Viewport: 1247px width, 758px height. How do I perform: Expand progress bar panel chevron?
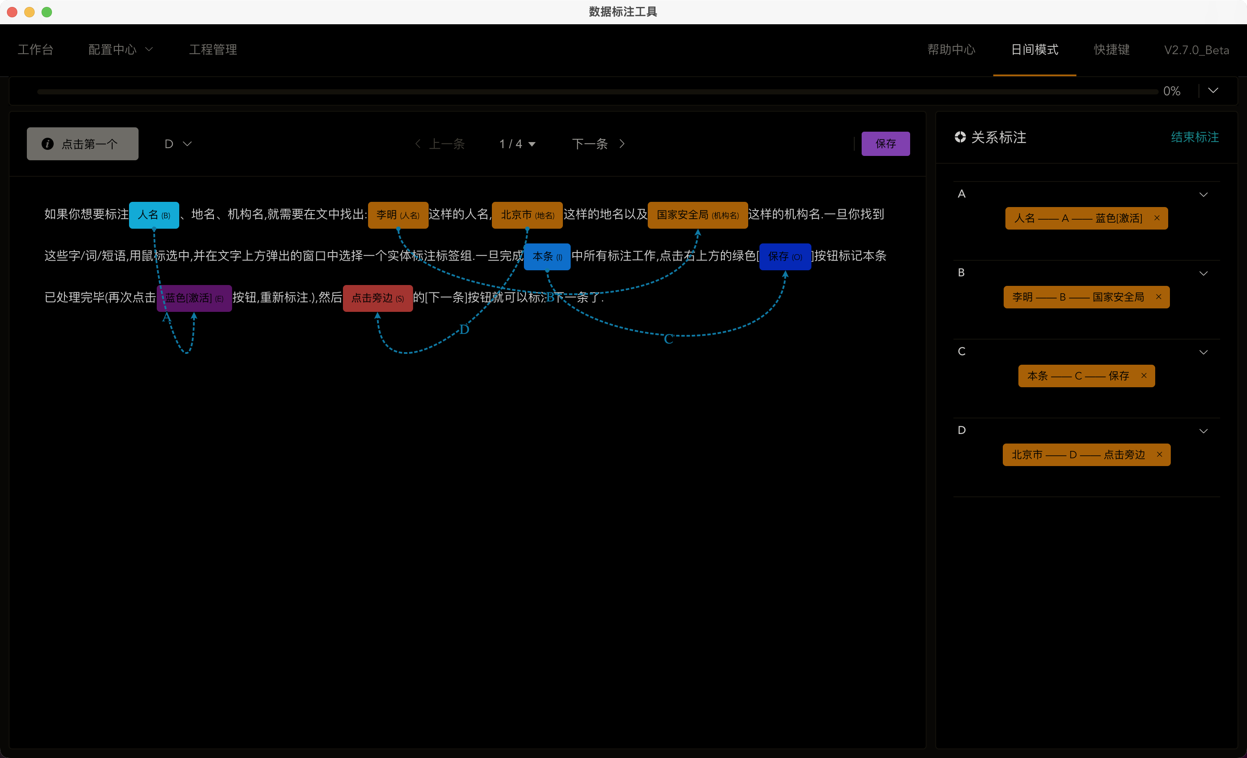(x=1213, y=91)
